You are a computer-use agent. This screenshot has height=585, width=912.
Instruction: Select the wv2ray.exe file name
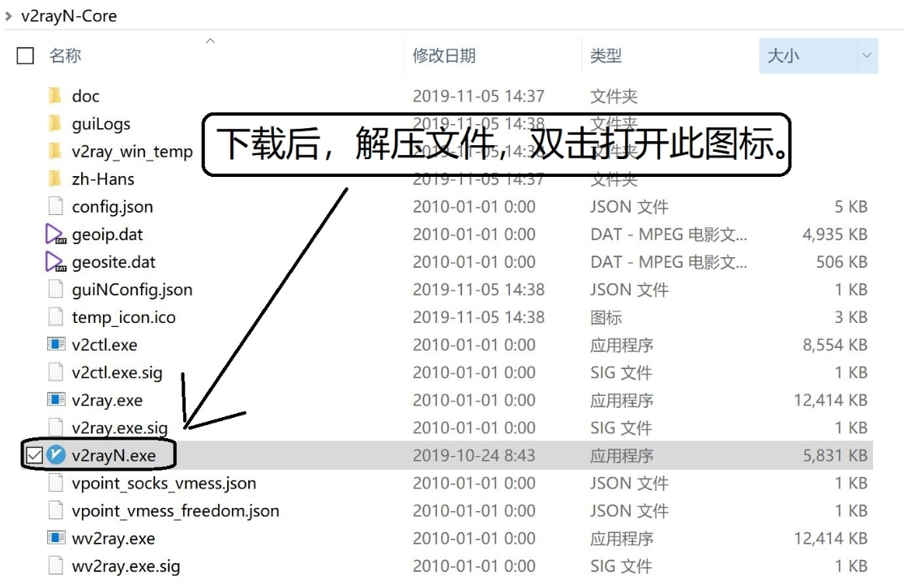[x=113, y=539]
